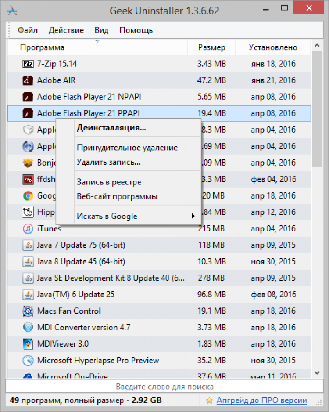The height and width of the screenshot is (412, 329).
Task: Click the blue Apple icon in апр 04 .69 MB row
Action: (28, 146)
